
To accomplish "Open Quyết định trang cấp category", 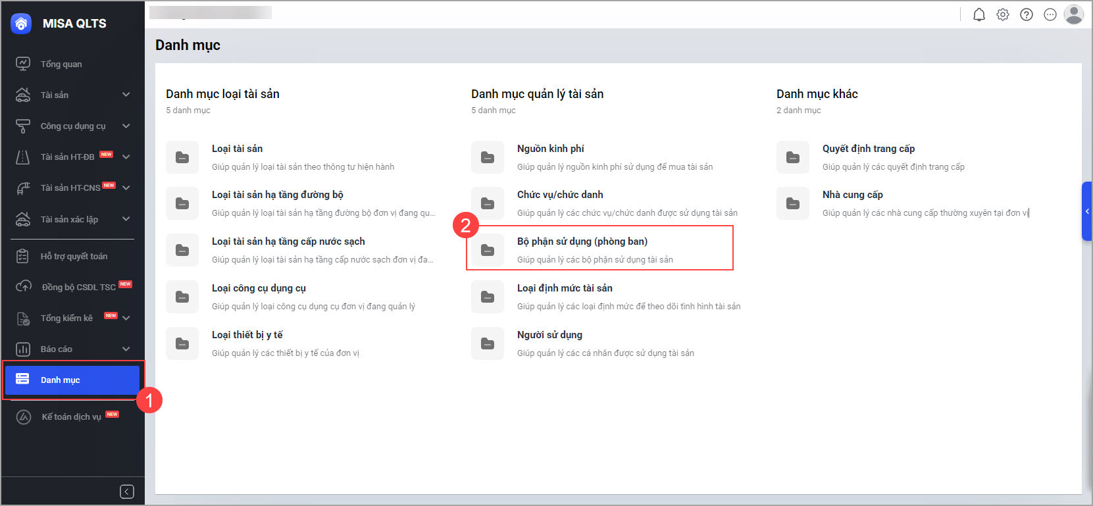I will [869, 149].
